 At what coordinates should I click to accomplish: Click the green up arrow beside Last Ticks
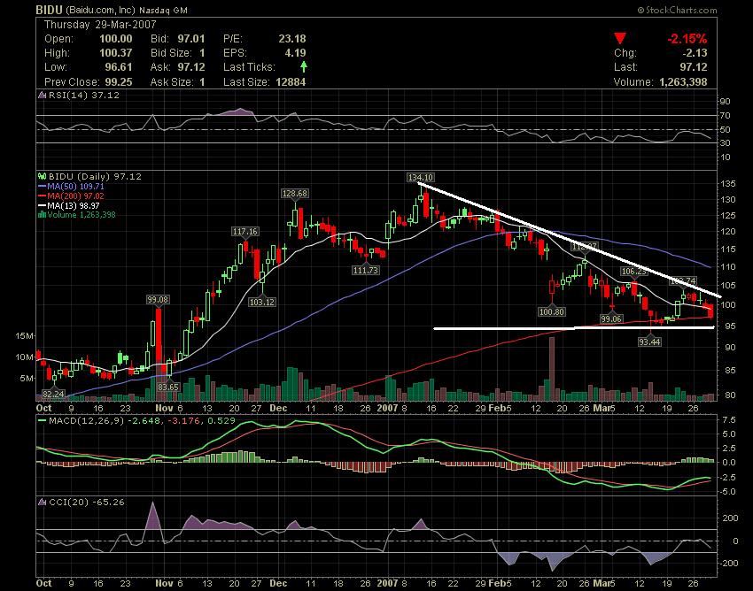pos(304,66)
